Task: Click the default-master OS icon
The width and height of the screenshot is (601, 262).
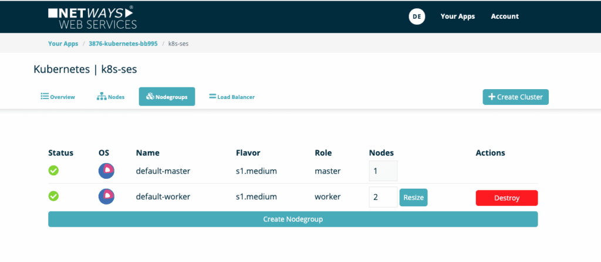Action: tap(106, 171)
